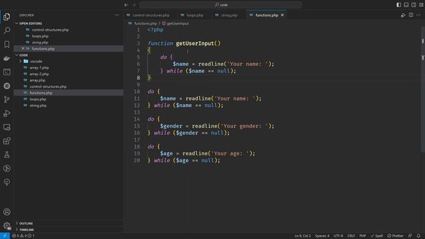Go back with the left arrow navigation
The height and width of the screenshot is (239, 425).
126,5
